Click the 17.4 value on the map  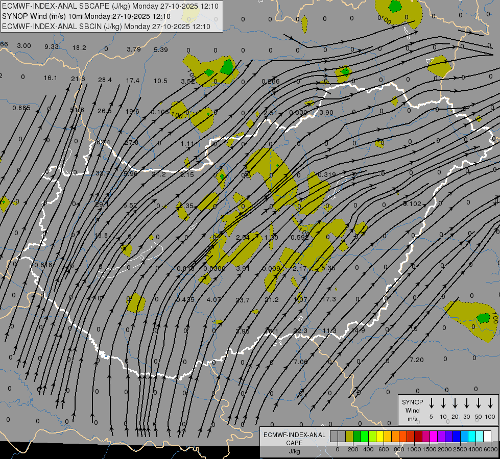(x=133, y=81)
